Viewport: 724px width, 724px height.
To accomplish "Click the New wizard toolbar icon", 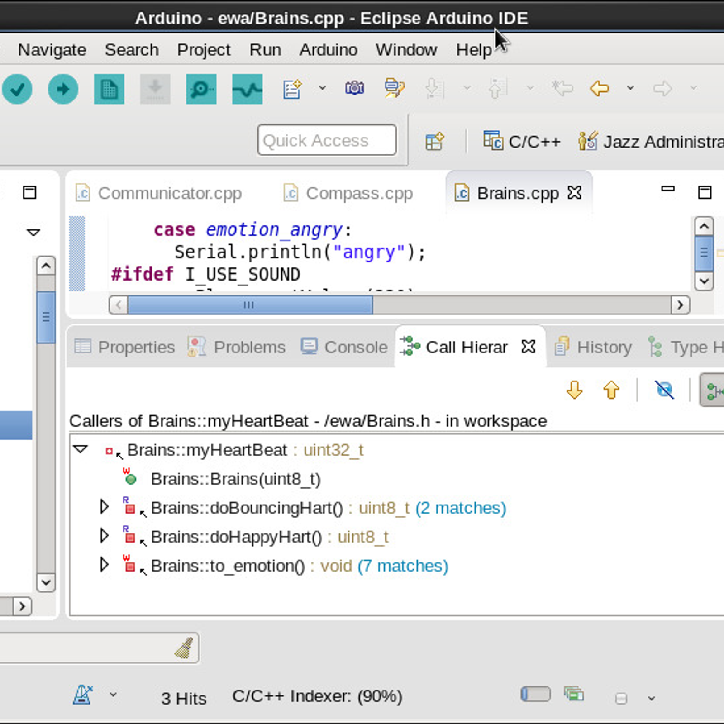I will click(292, 88).
